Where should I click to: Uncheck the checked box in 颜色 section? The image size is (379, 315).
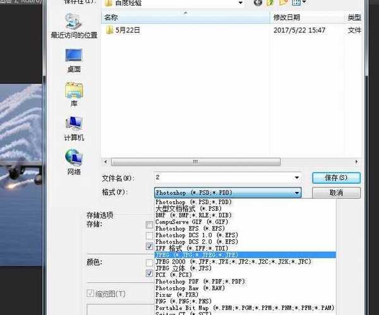click(150, 274)
